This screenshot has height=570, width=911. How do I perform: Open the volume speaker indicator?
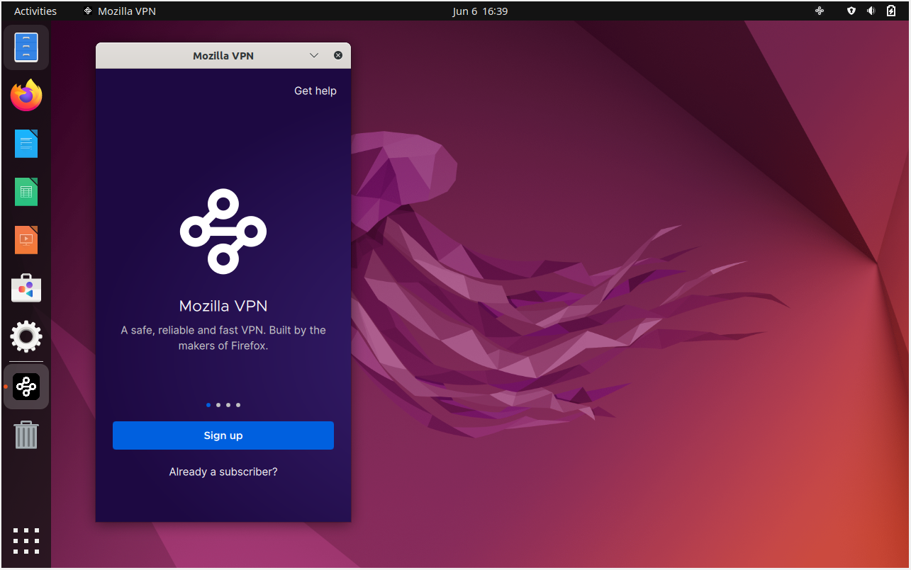(x=871, y=11)
